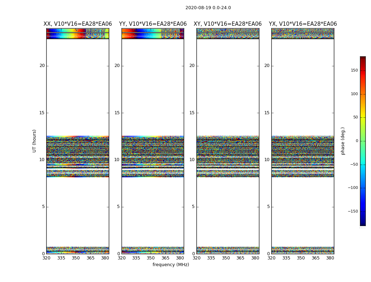The height and width of the screenshot is (282, 371).
Task: Click the 335 MHz tick under XY panel
Action: [x=211, y=258]
